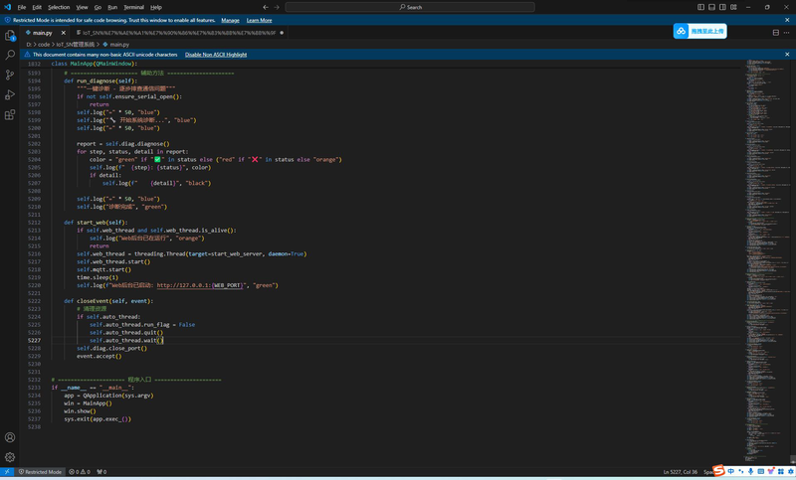The height and width of the screenshot is (480, 796).
Task: Open the Terminal menu
Action: tap(133, 7)
